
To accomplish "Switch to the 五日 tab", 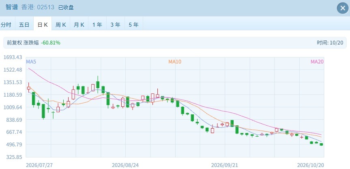I will click(24, 25).
